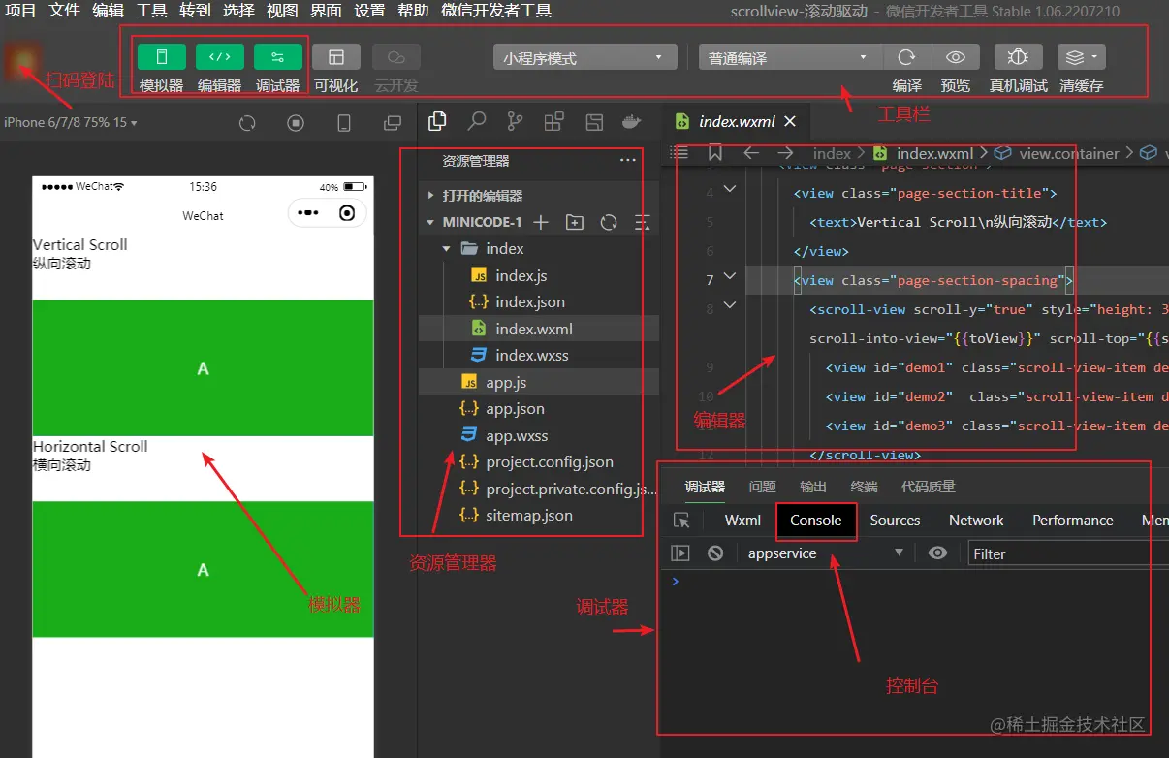Screen dimensions: 1169x758
Task: Switch to the Wxml devtools tab
Action: (x=742, y=521)
